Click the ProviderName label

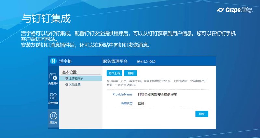[123, 94]
